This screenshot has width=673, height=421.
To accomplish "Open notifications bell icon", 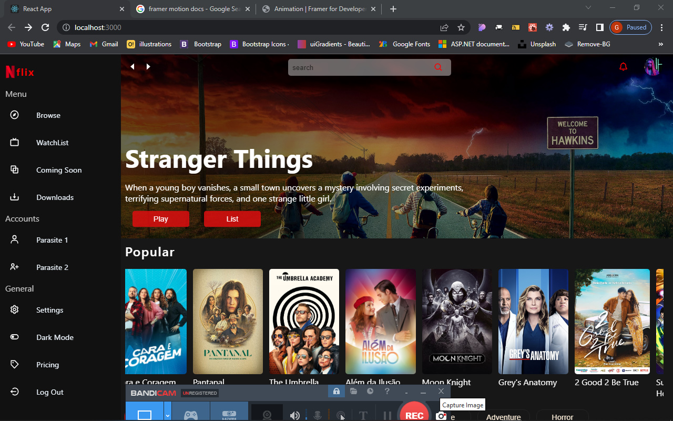I will point(624,67).
